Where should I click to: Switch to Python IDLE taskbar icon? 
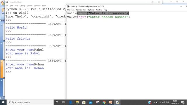(117, 102)
